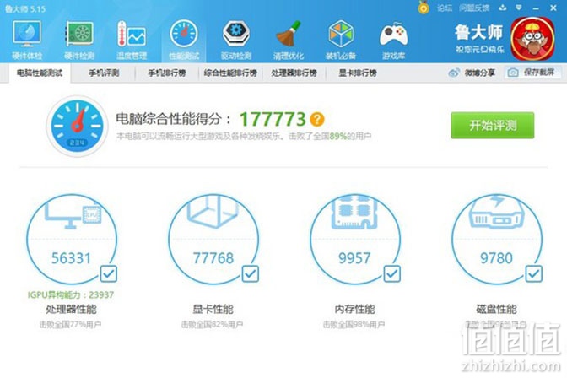
Task: Click the 显卡性能 cube icon
Action: pos(213,211)
